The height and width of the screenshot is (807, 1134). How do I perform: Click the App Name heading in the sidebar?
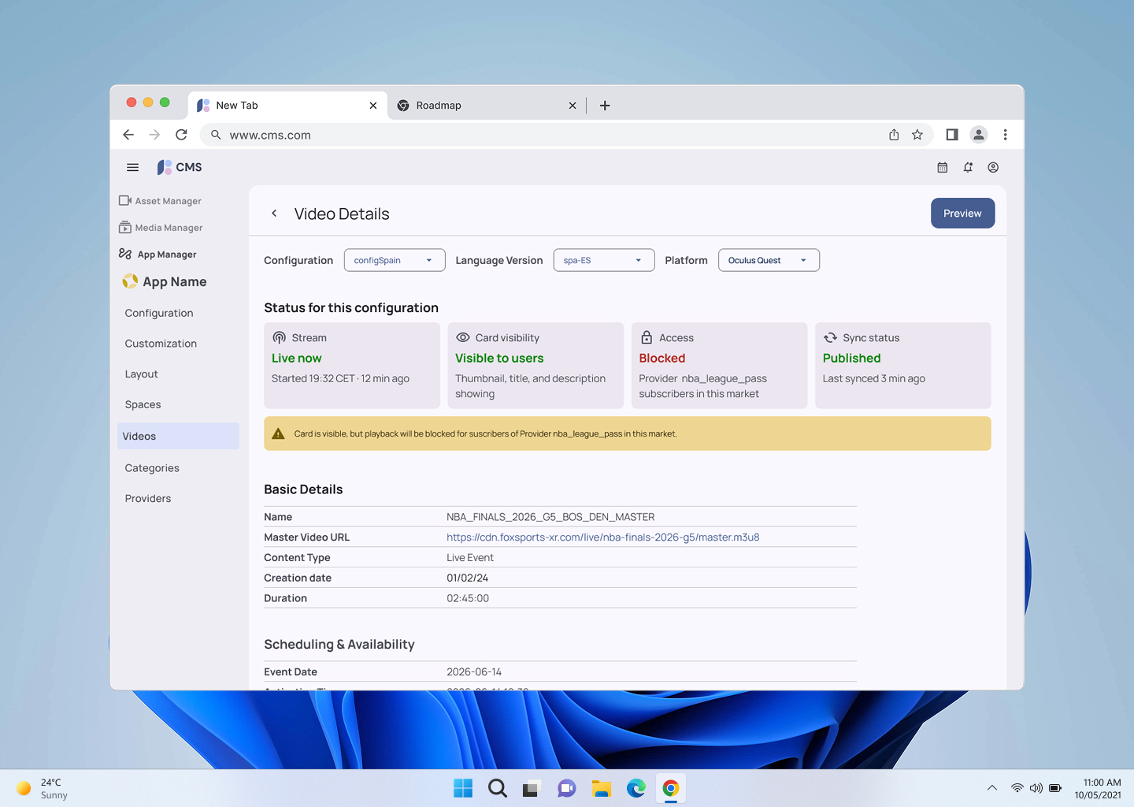[x=175, y=281]
